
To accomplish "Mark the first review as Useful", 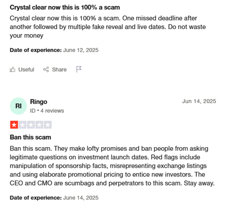I will click(22, 70).
